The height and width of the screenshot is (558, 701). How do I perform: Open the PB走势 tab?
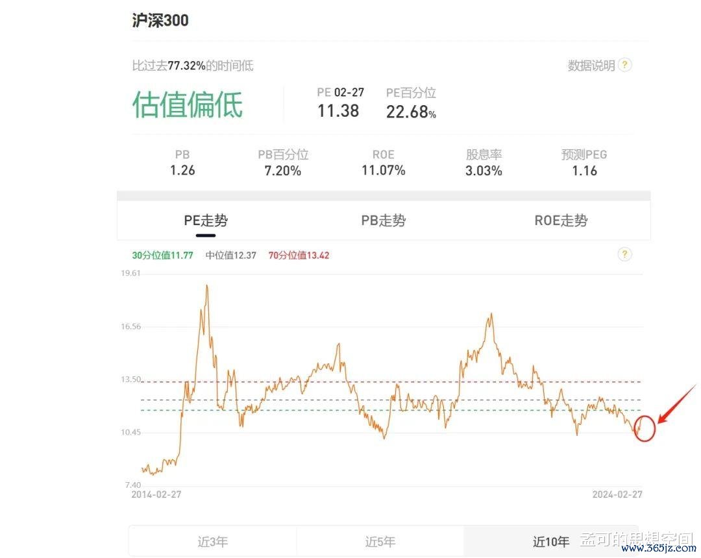pyautogui.click(x=383, y=221)
